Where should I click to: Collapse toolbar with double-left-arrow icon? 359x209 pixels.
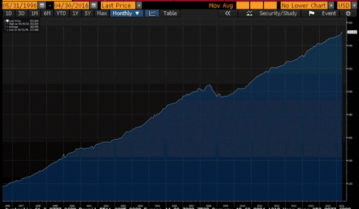coord(228,13)
